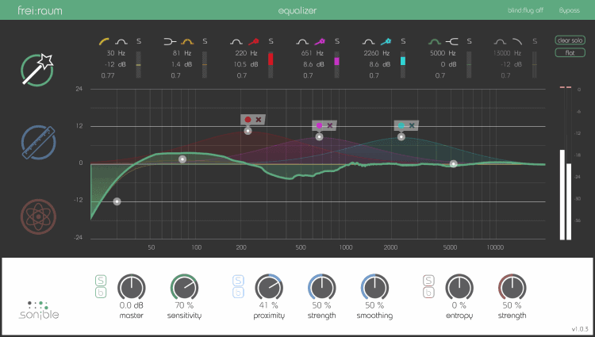Image resolution: width=595 pixels, height=337 pixels.
Task: Open the smart EQ magic wand mode
Action: (37, 70)
